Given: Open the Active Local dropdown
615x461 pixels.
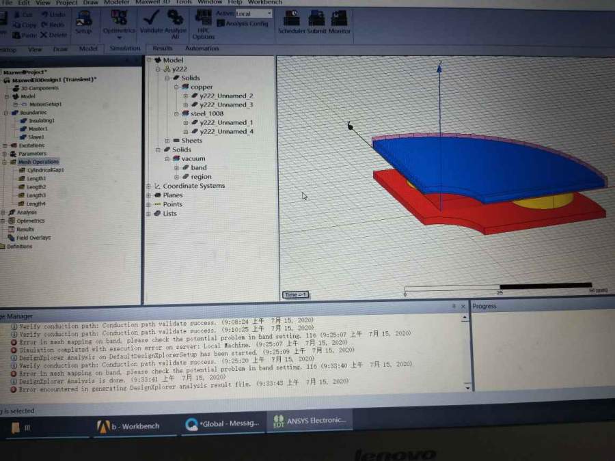Looking at the screenshot, I should coord(254,14).
